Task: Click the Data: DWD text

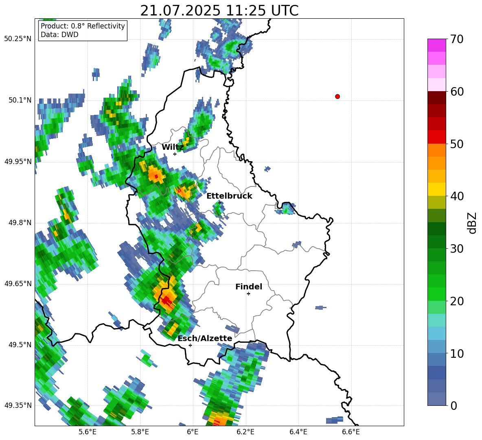Action: [59, 35]
